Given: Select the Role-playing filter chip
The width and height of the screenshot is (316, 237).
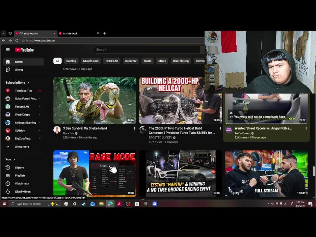Looking at the screenshot, I should pos(181,61).
